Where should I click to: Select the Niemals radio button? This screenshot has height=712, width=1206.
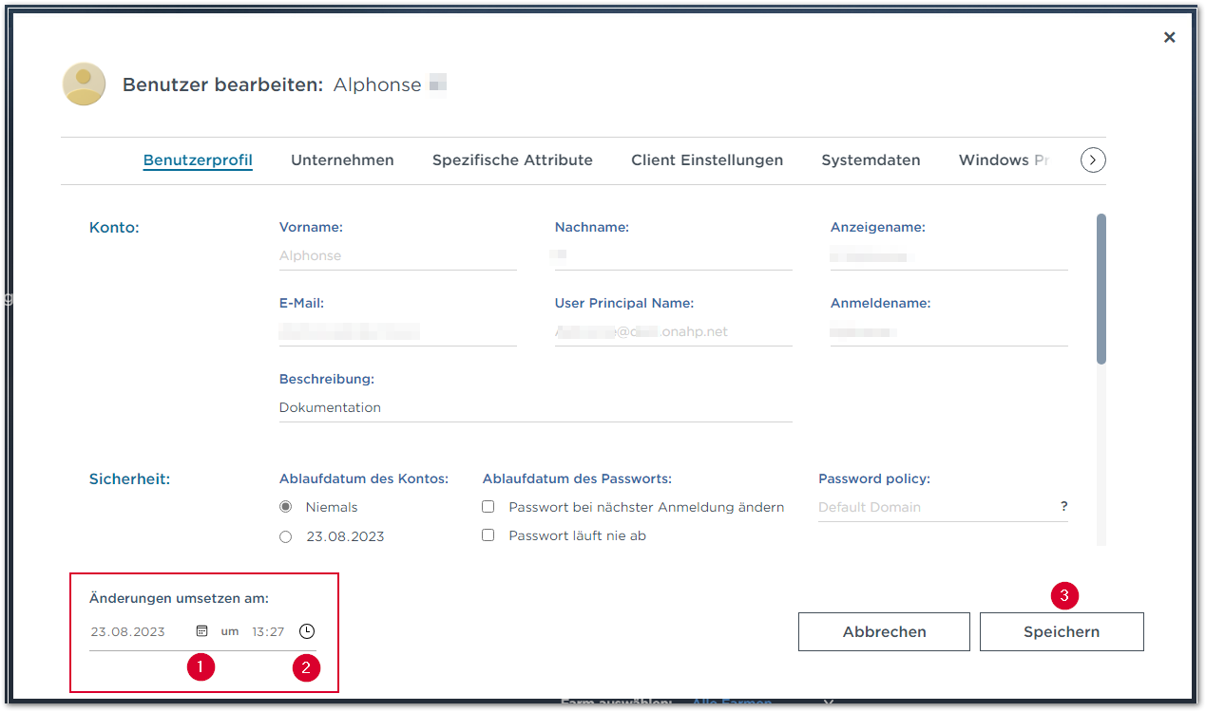286,507
